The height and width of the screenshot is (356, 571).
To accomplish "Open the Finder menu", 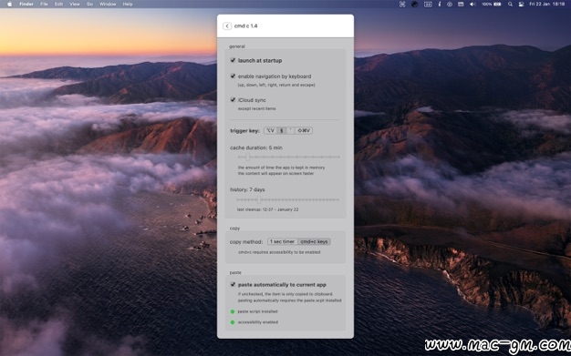I will click(26, 4).
